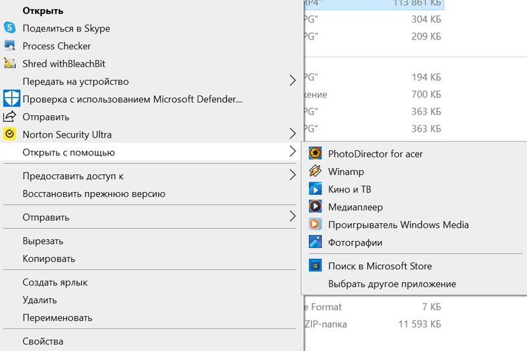
Task: Expand the Открыть с помощью arrow
Action: tap(292, 151)
